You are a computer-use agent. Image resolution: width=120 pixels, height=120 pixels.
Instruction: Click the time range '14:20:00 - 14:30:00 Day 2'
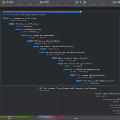[x=67, y=61]
